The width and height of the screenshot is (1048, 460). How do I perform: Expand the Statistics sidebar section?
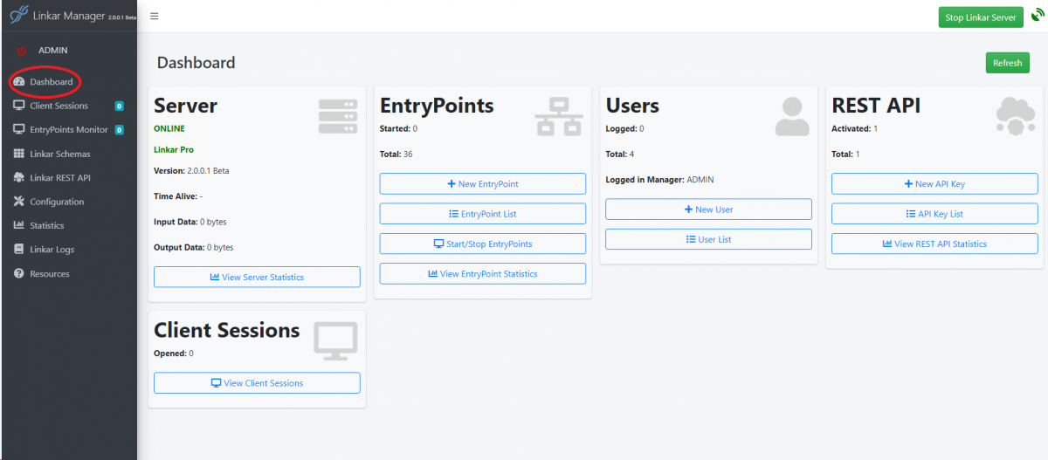coord(47,225)
